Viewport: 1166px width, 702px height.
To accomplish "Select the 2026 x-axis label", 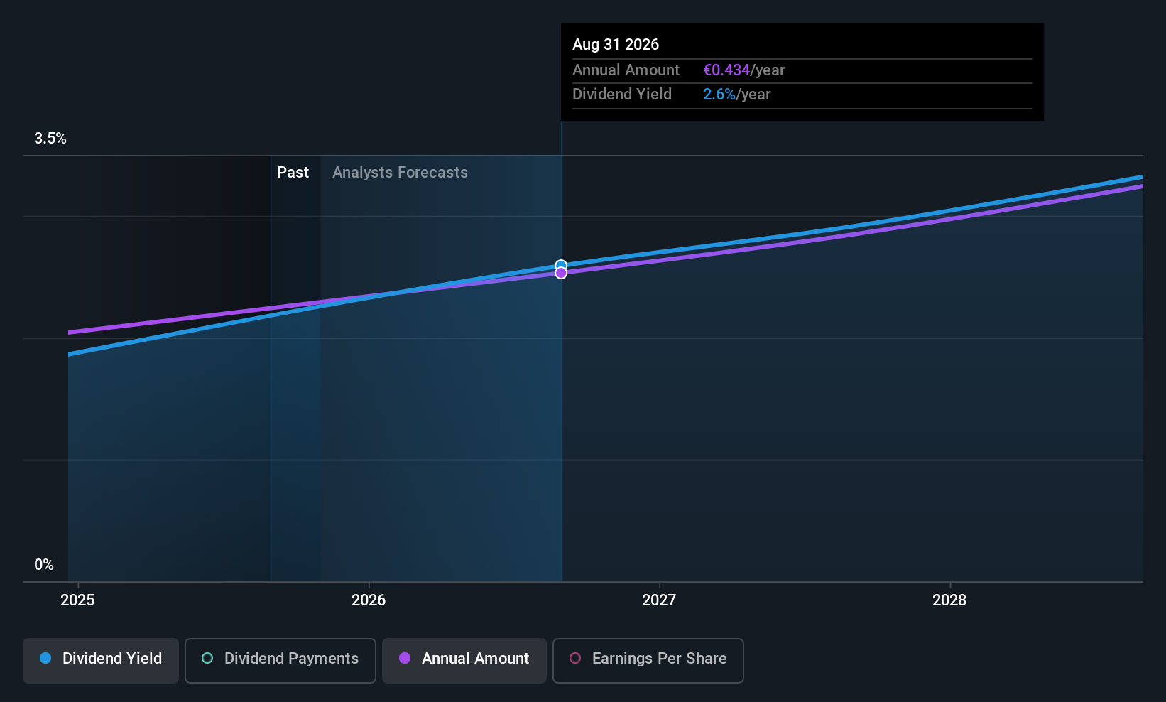I will 369,600.
